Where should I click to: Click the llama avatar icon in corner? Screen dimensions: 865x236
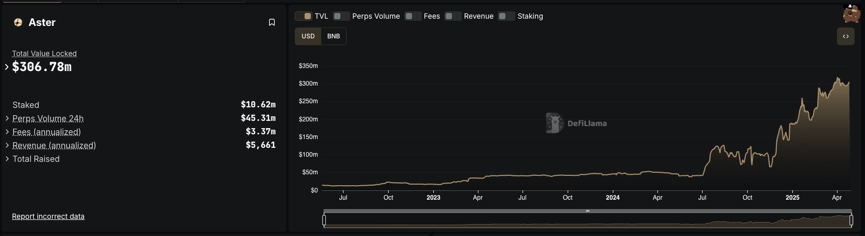pyautogui.click(x=851, y=14)
